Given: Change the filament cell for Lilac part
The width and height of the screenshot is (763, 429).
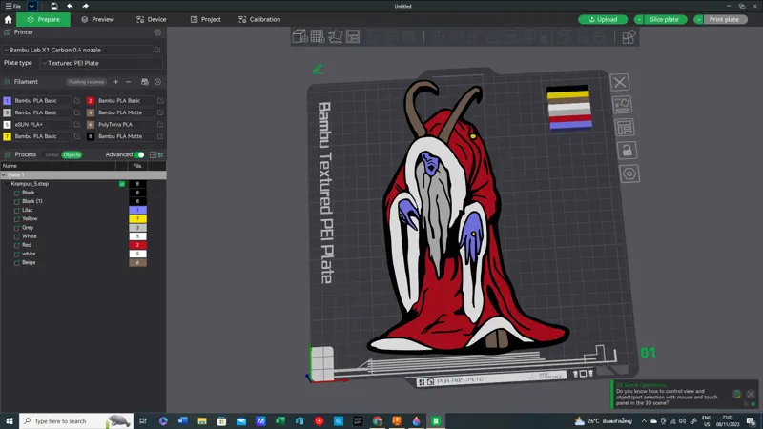Looking at the screenshot, I should [137, 210].
